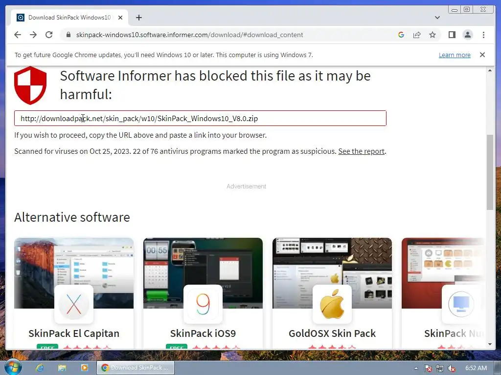Open the taskbar clock showing 6:52 AM

coord(476,368)
